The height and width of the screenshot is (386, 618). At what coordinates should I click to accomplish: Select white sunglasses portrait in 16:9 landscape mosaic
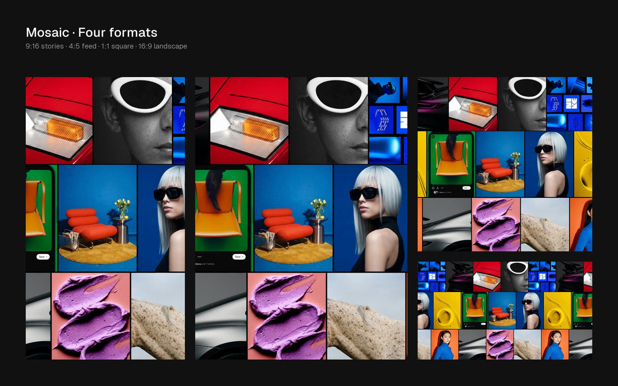coord(514,276)
